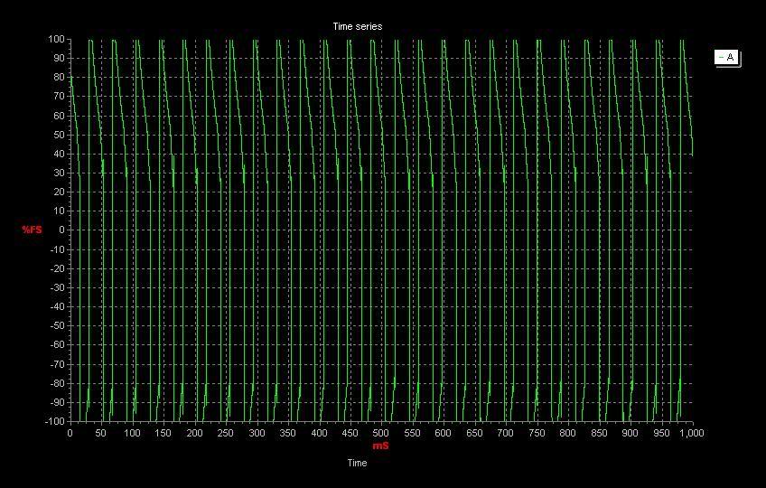The height and width of the screenshot is (488, 766).
Task: Click the '250' x-axis tick label
Action: point(225,433)
